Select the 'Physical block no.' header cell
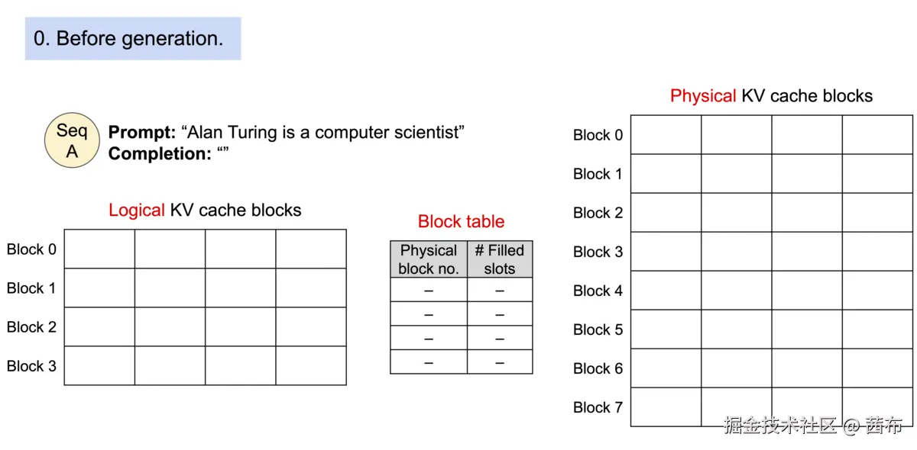This screenshot has width=917, height=450. 429,259
